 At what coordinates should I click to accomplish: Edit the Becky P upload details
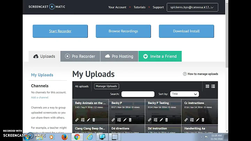(125, 120)
